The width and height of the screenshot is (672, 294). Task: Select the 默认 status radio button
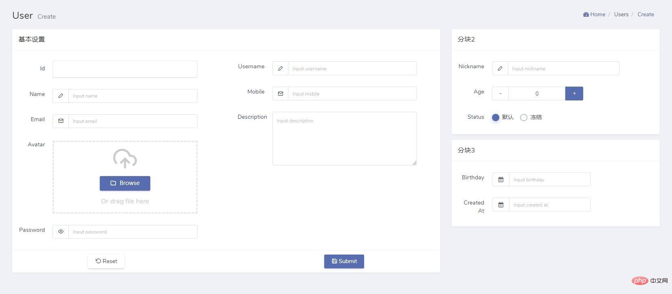tap(496, 117)
